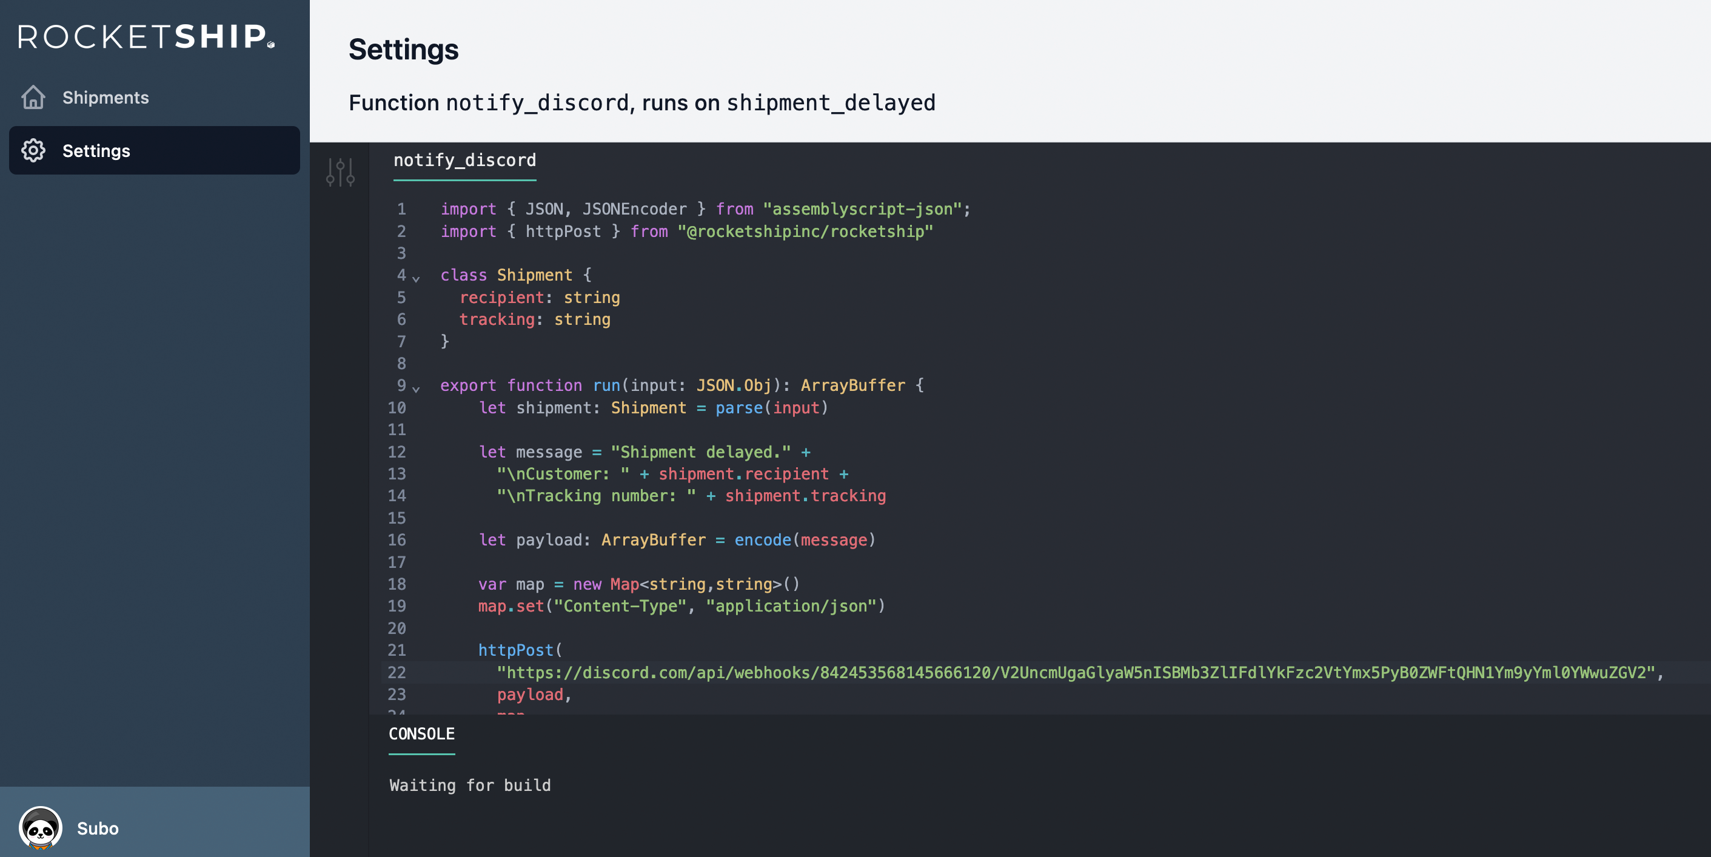Screen dimensions: 1711x857
Task: Click line number 22 in gutter
Action: point(397,673)
